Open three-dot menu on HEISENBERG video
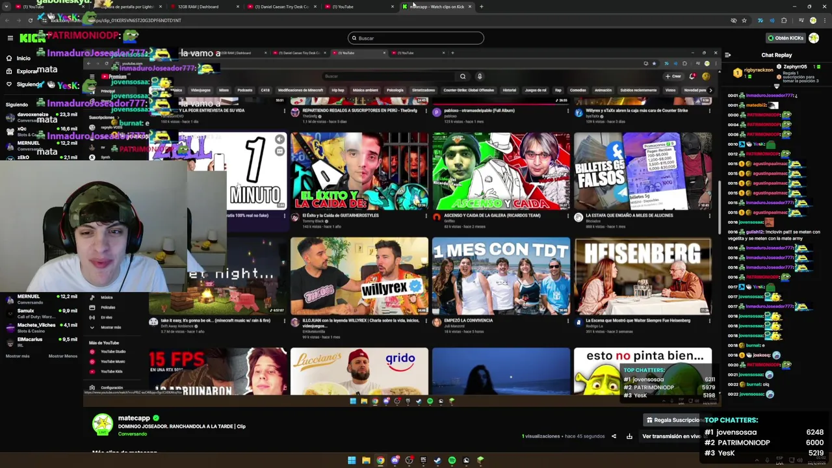 point(710,320)
